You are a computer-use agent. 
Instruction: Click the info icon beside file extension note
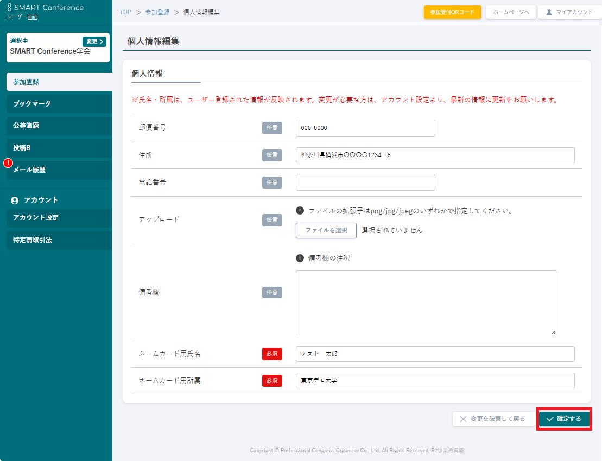[300, 211]
